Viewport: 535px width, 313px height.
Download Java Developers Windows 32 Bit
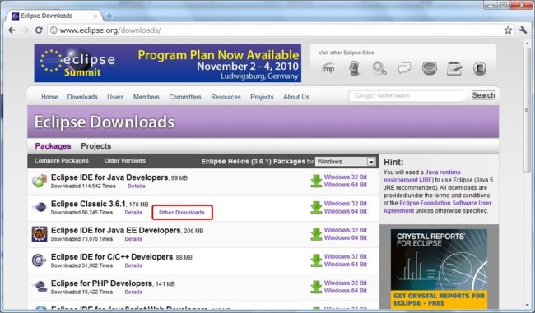click(x=346, y=177)
